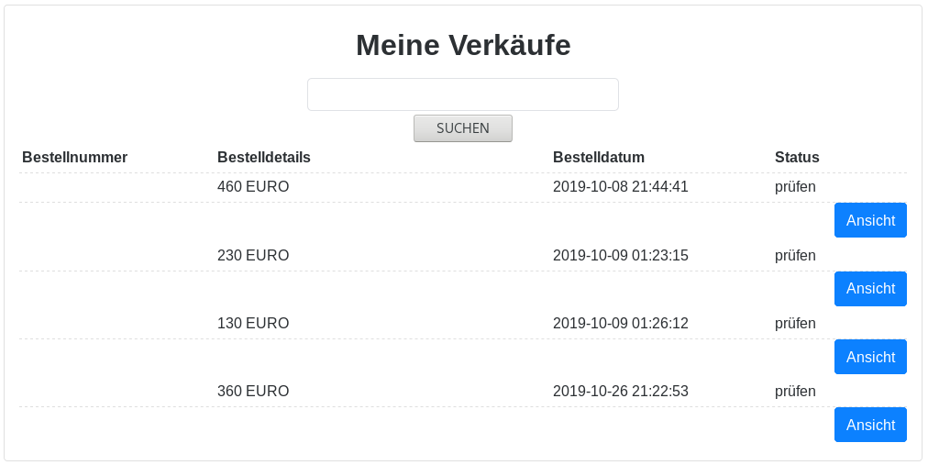Screen dimensions: 928x465
Task: Click date 2019-10-09 01:26:12
Action: (620, 324)
